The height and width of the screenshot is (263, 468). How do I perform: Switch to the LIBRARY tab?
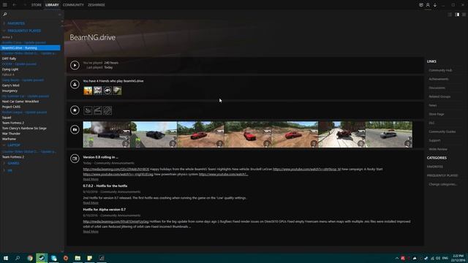tap(52, 5)
